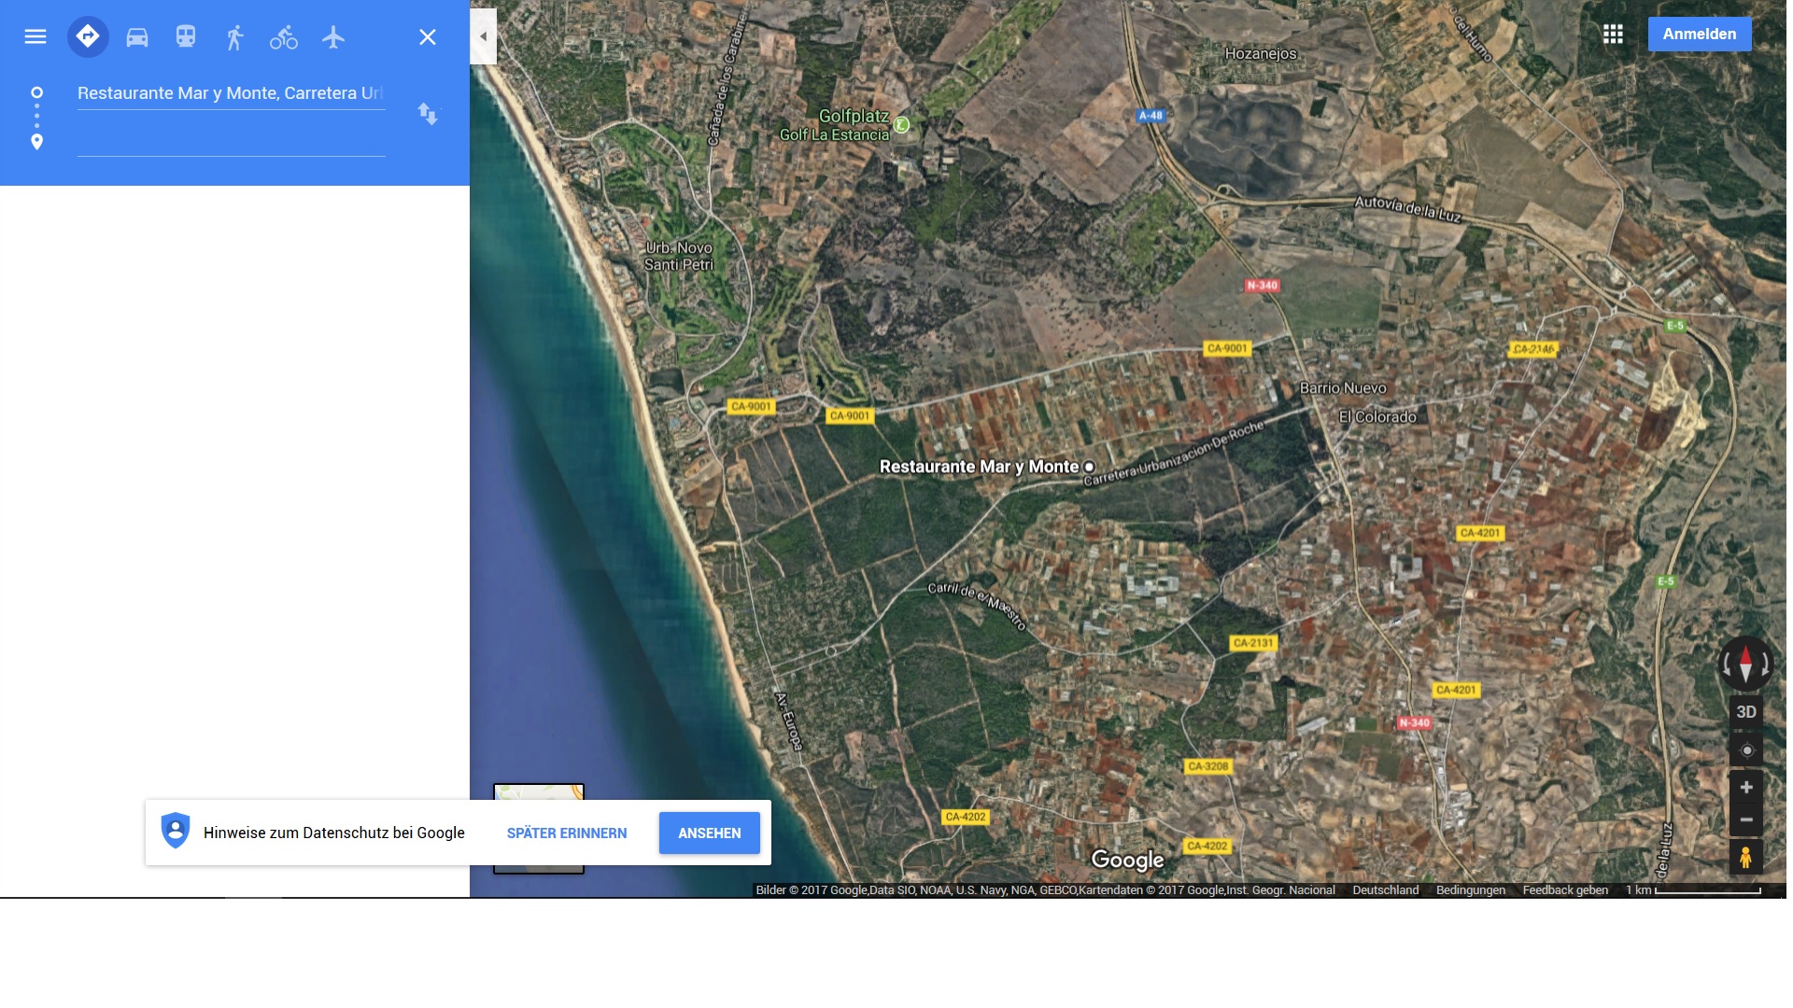Viewport: 1793px width, 1008px height.
Task: Open the hamburger main menu
Action: coord(35,37)
